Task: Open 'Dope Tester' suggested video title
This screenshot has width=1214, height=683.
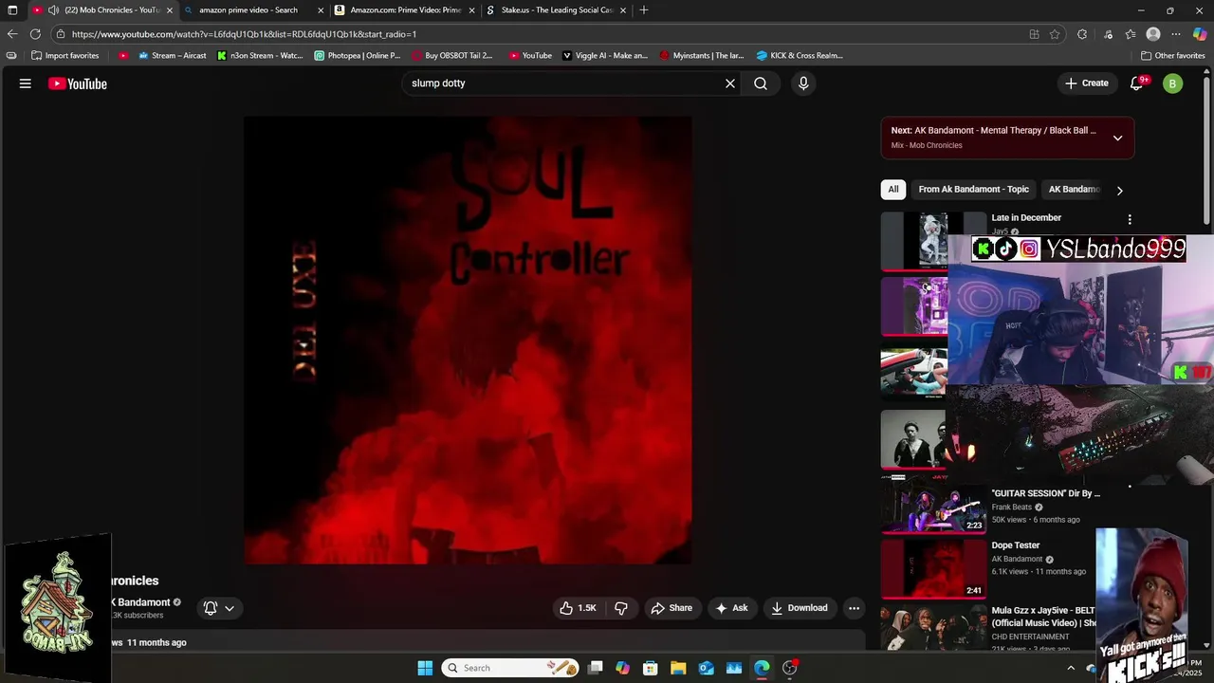Action: click(x=1016, y=545)
